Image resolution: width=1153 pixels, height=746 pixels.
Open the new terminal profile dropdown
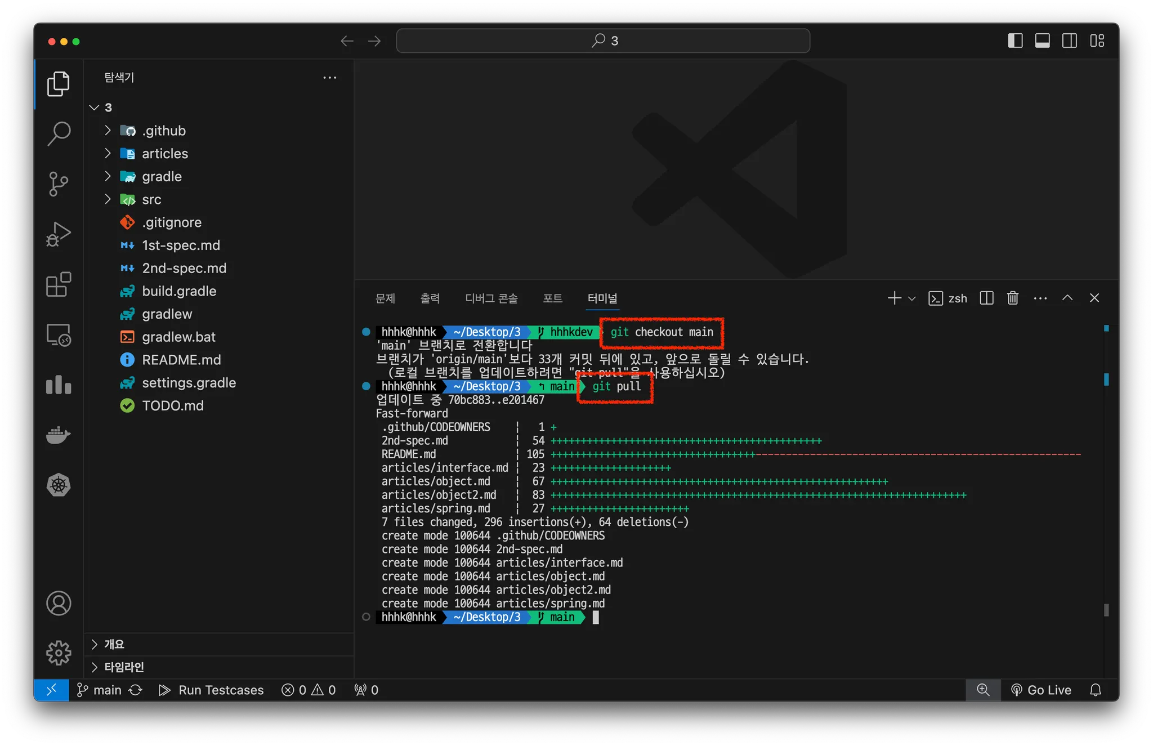[912, 298]
